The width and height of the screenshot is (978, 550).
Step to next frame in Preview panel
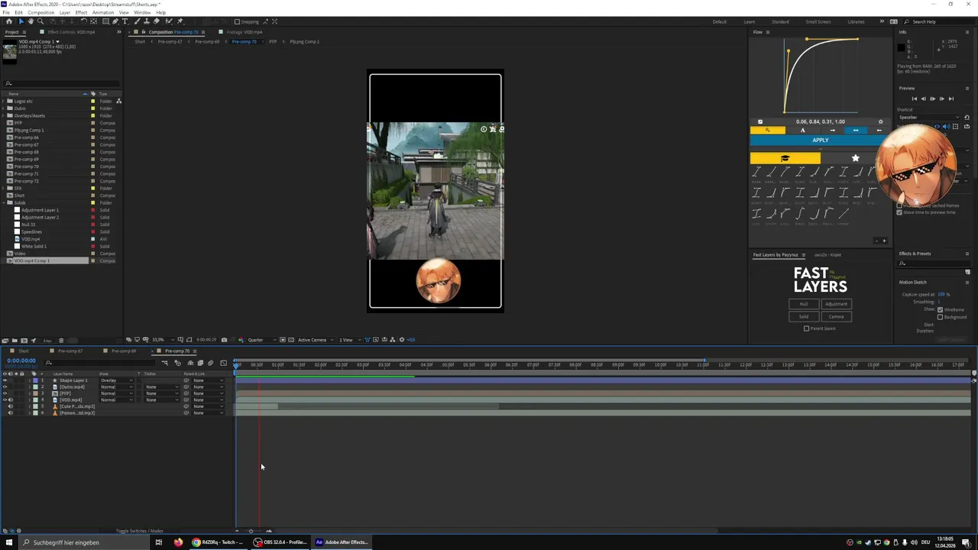click(942, 99)
